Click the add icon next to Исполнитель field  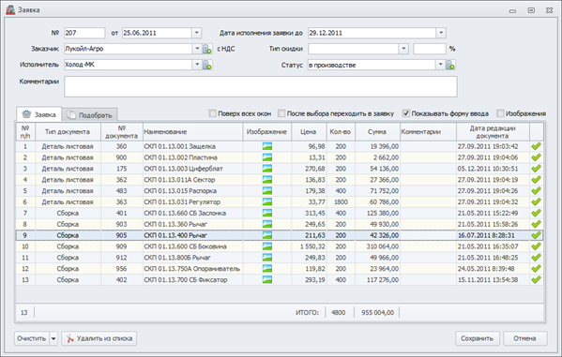207,65
